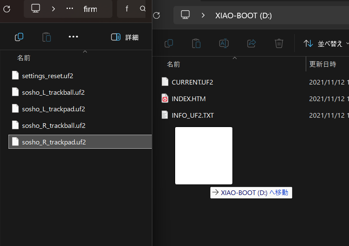Click the copy icon in left toolbar
Image resolution: width=349 pixels, height=246 pixels.
coord(19,37)
